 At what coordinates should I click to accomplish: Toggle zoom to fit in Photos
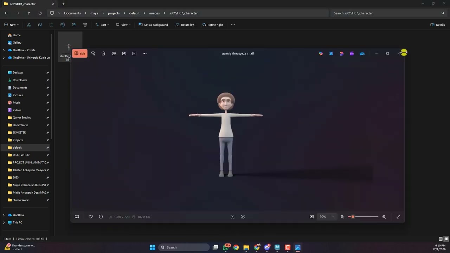click(x=311, y=217)
